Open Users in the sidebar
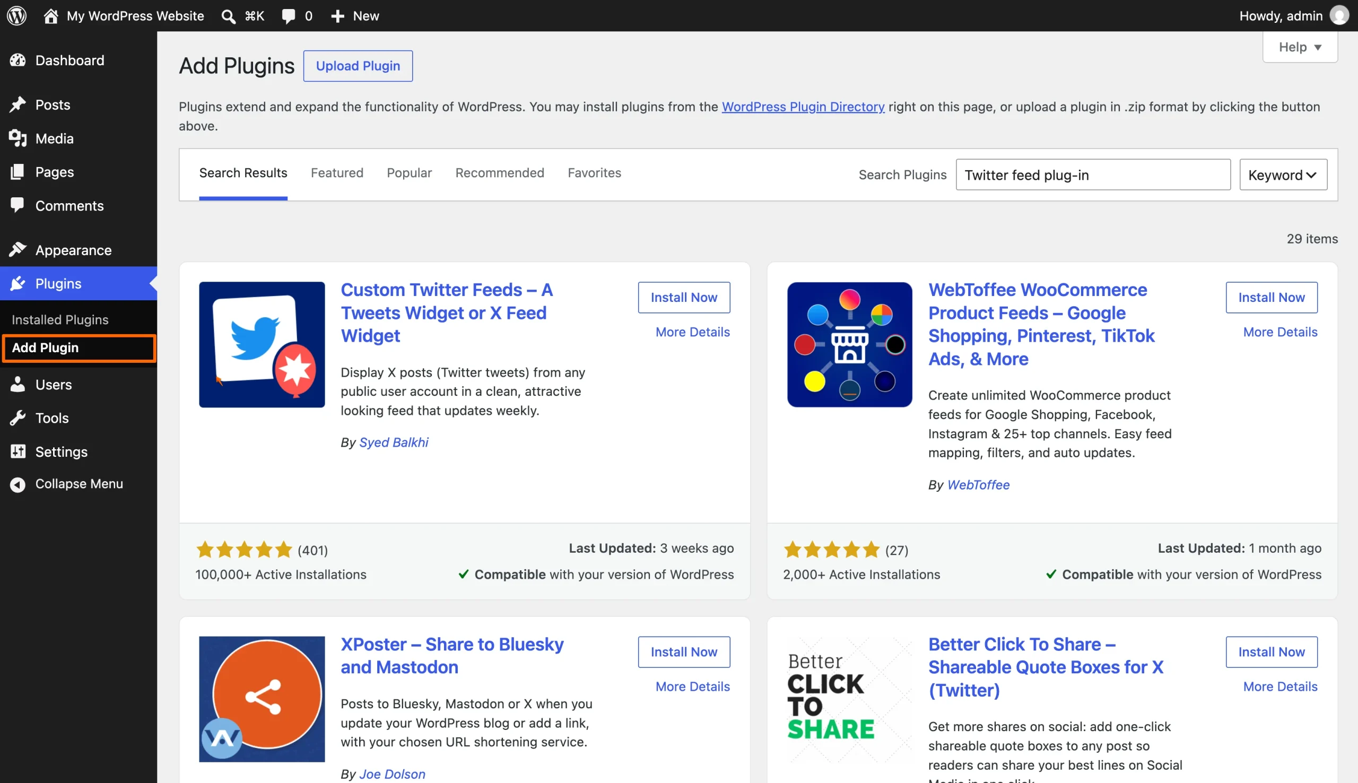1358x783 pixels. click(x=79, y=385)
